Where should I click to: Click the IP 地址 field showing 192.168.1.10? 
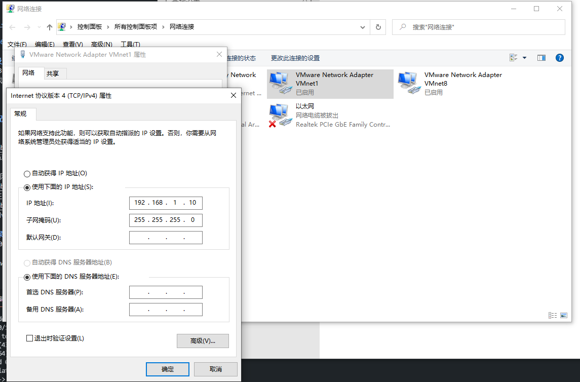click(x=166, y=203)
